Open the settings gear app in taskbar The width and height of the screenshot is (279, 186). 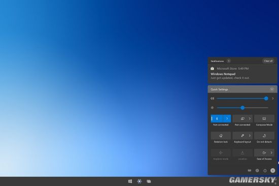[139, 181]
